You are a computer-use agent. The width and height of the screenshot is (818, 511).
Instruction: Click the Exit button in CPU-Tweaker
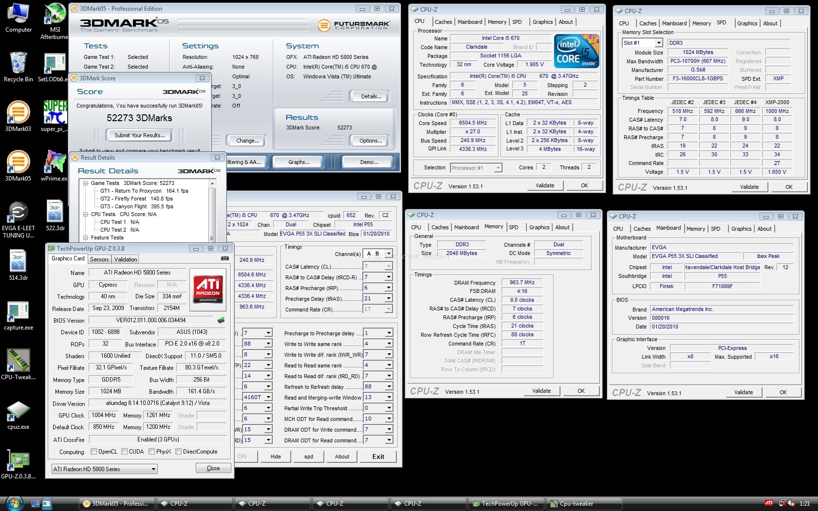[378, 456]
